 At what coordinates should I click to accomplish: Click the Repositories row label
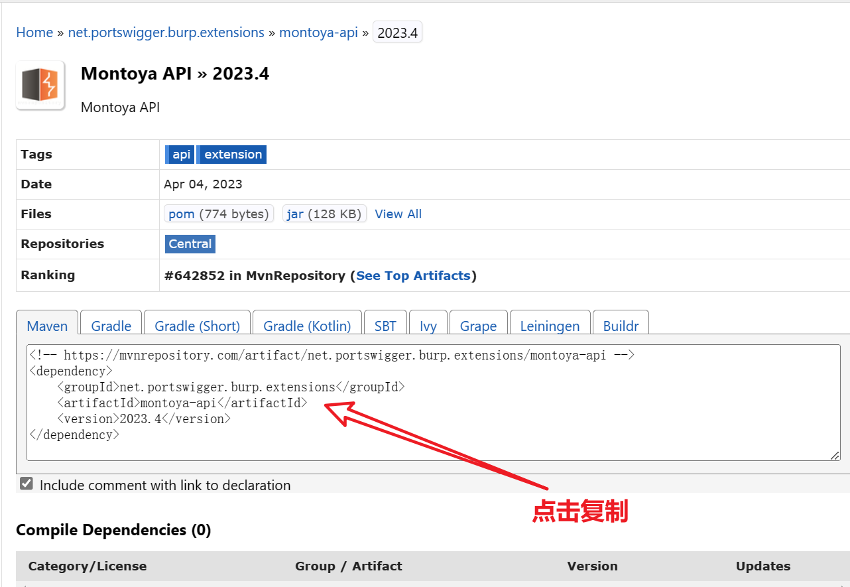coord(62,244)
